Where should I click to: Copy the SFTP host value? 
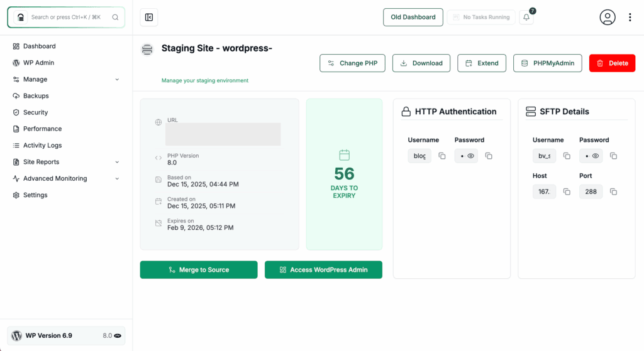pos(567,192)
